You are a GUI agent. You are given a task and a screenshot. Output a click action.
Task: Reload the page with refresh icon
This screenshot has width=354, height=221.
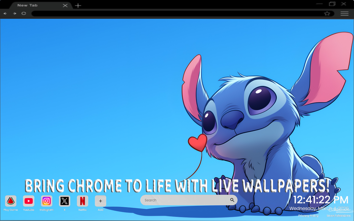(24, 13)
